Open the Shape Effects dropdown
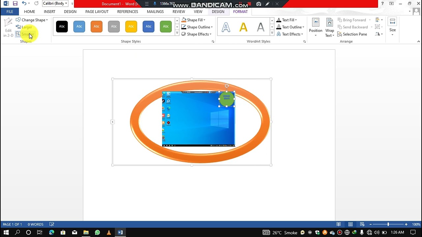The width and height of the screenshot is (422, 237). [x=196, y=34]
